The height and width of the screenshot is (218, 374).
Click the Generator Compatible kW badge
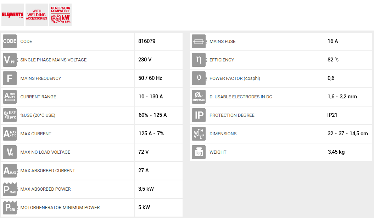[61, 15]
